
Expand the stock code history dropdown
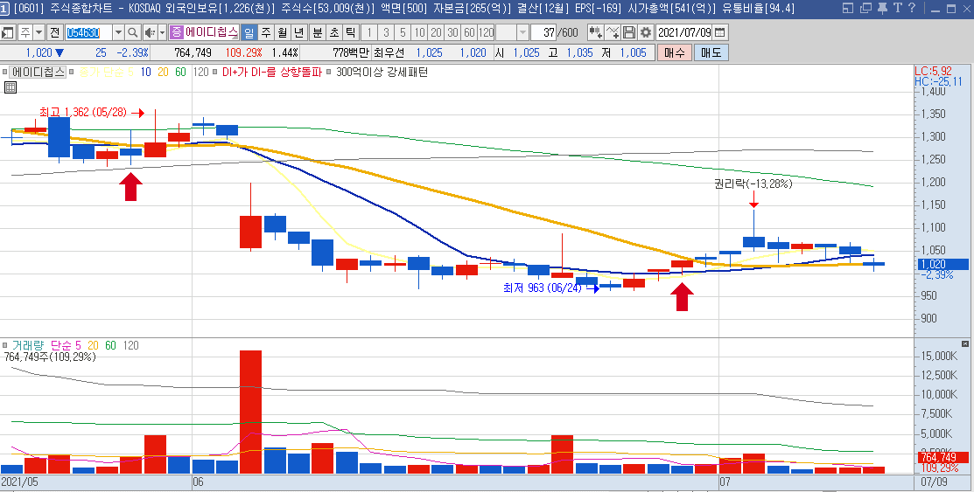coord(118,32)
